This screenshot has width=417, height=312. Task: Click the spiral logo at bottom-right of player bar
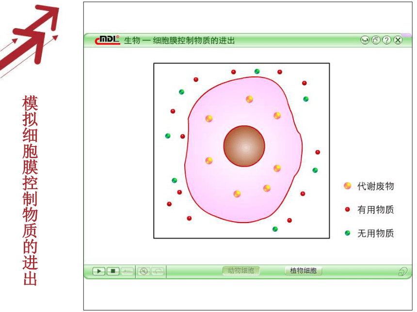pyautogui.click(x=403, y=271)
